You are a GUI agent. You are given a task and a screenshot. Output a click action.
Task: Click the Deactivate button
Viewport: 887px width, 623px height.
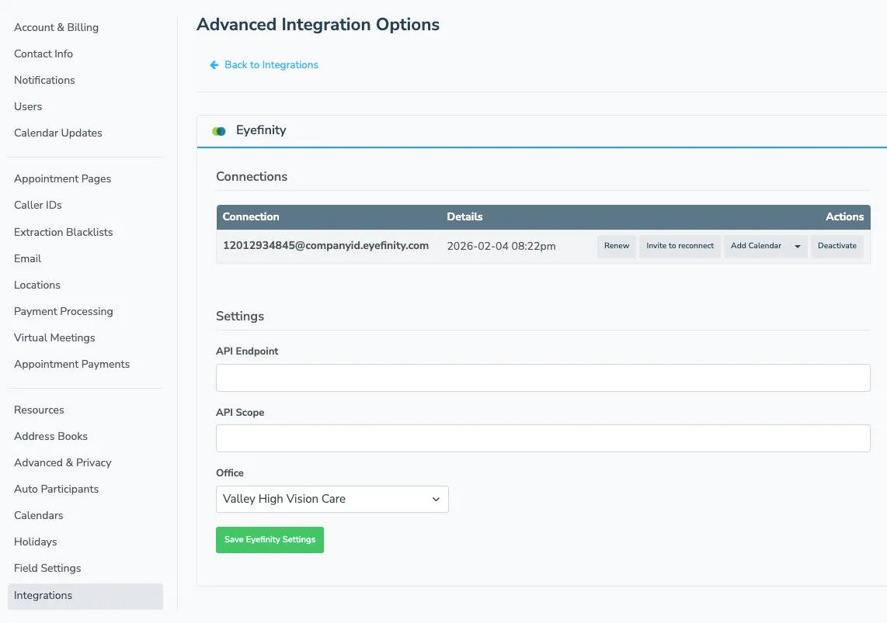[x=837, y=246]
